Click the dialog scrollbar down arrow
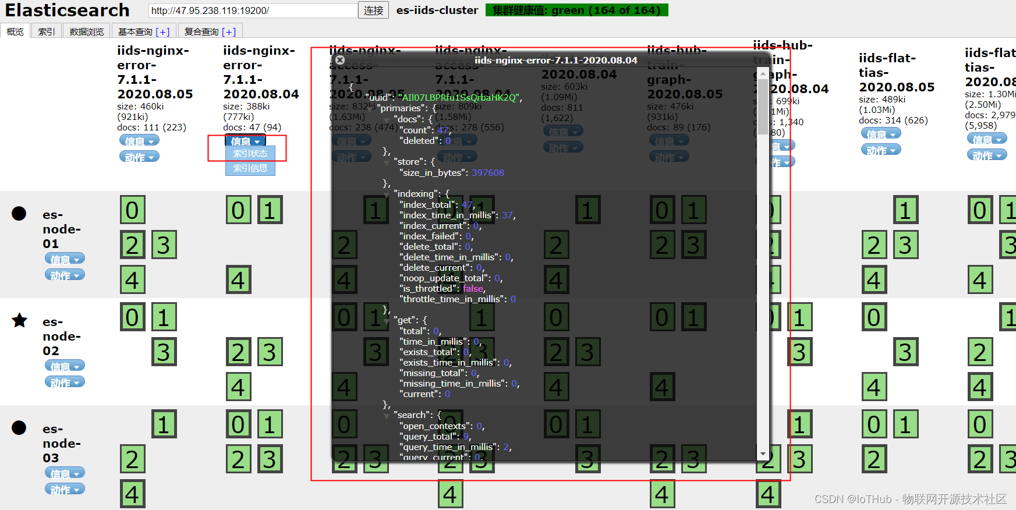This screenshot has height=510, width=1016. (763, 454)
